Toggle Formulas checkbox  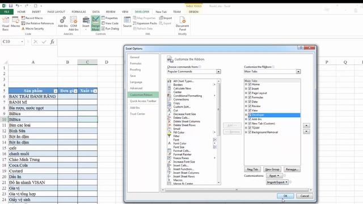click(x=250, y=97)
